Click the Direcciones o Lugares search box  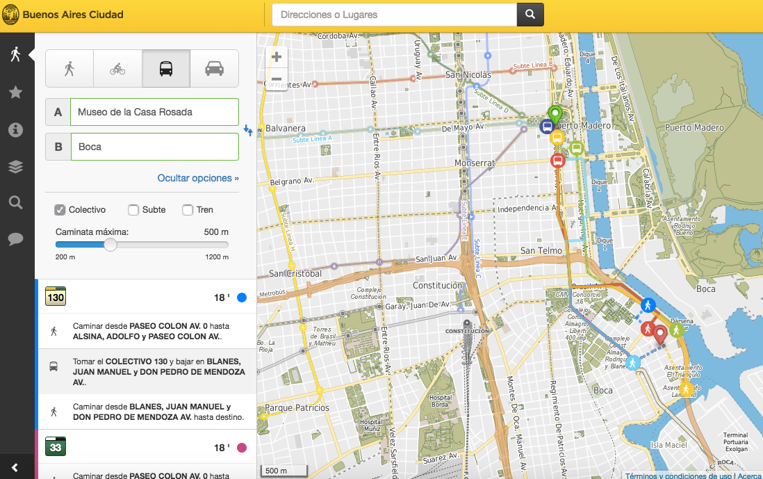click(x=394, y=15)
